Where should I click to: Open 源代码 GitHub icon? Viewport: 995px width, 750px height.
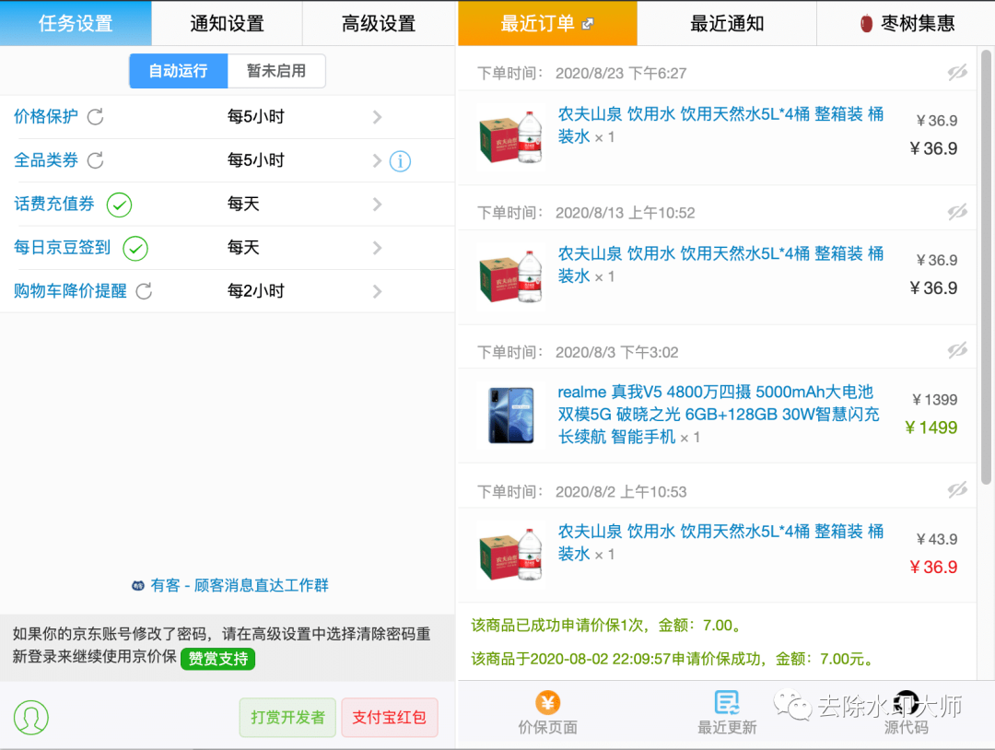[907, 702]
